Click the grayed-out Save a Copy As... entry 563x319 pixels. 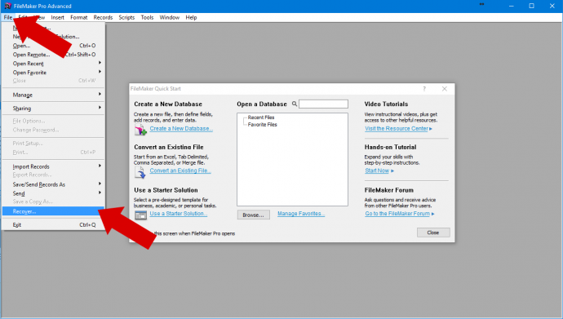54,202
